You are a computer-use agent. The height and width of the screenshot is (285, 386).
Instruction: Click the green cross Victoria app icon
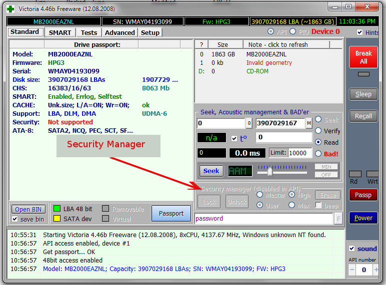tap(10, 9)
